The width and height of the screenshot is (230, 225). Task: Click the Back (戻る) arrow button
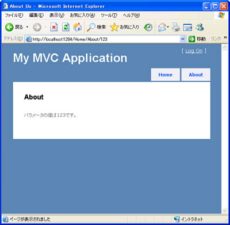tap(14, 27)
